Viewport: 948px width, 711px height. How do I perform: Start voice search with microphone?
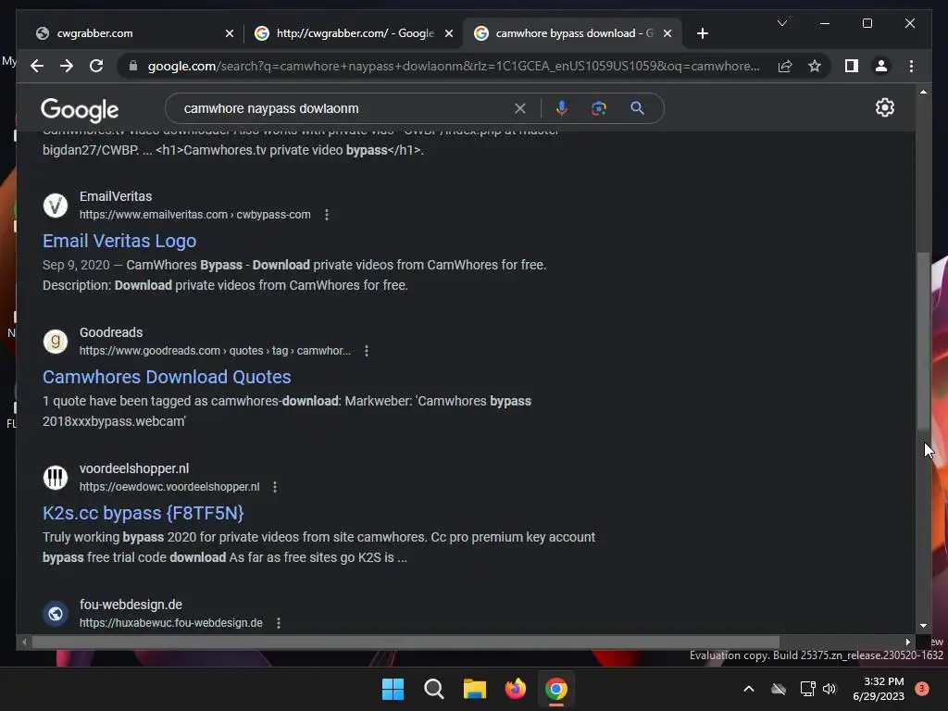[562, 108]
